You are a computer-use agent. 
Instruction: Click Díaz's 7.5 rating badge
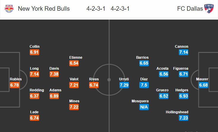click(144, 85)
